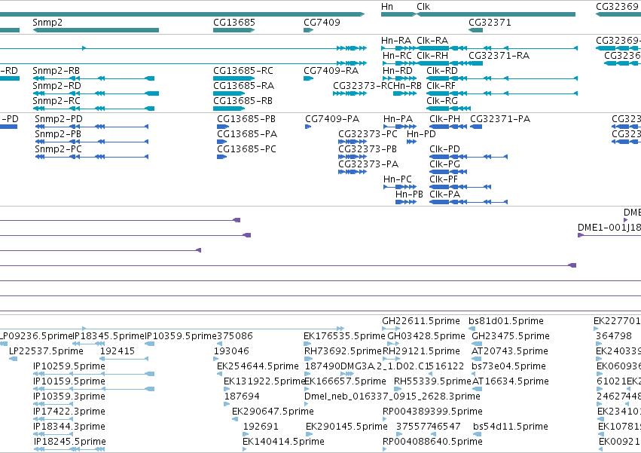641x453 pixels.
Task: Open transcript Clk-RD
Action: pos(442,70)
